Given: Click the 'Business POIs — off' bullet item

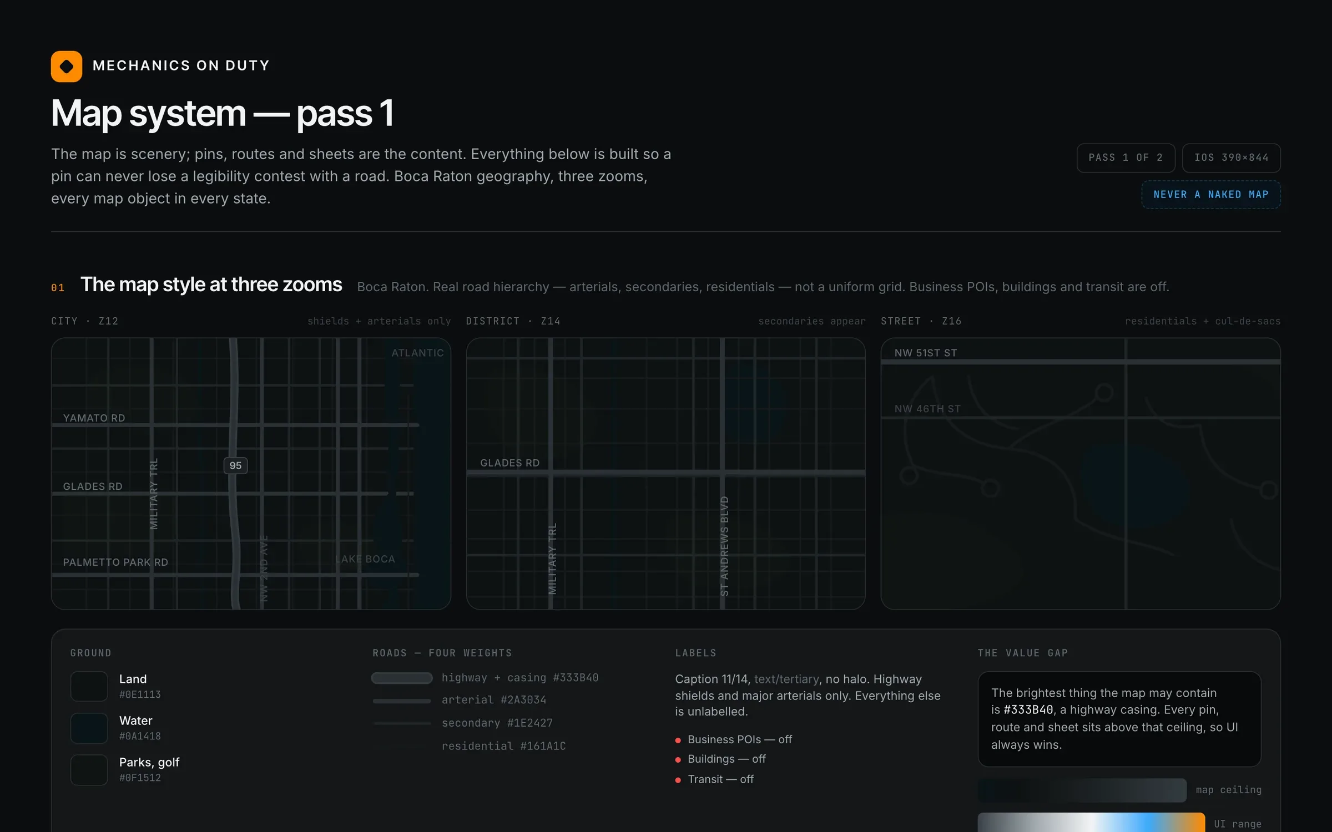Looking at the screenshot, I should [734, 739].
